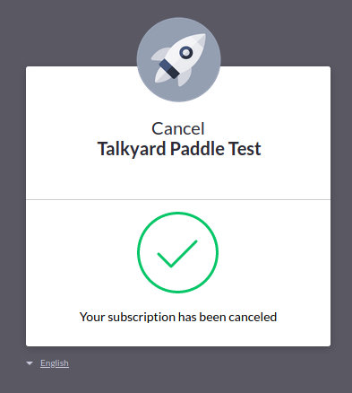This screenshot has width=352, height=393.
Task: Click the horizontal divider line in the card
Action: [178, 199]
